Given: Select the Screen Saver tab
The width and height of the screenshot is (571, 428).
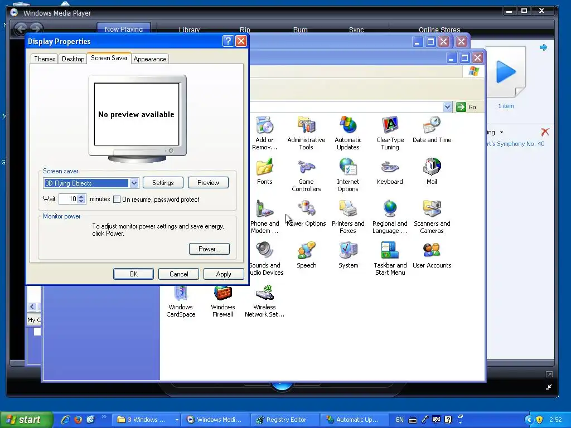Looking at the screenshot, I should pos(109,58).
